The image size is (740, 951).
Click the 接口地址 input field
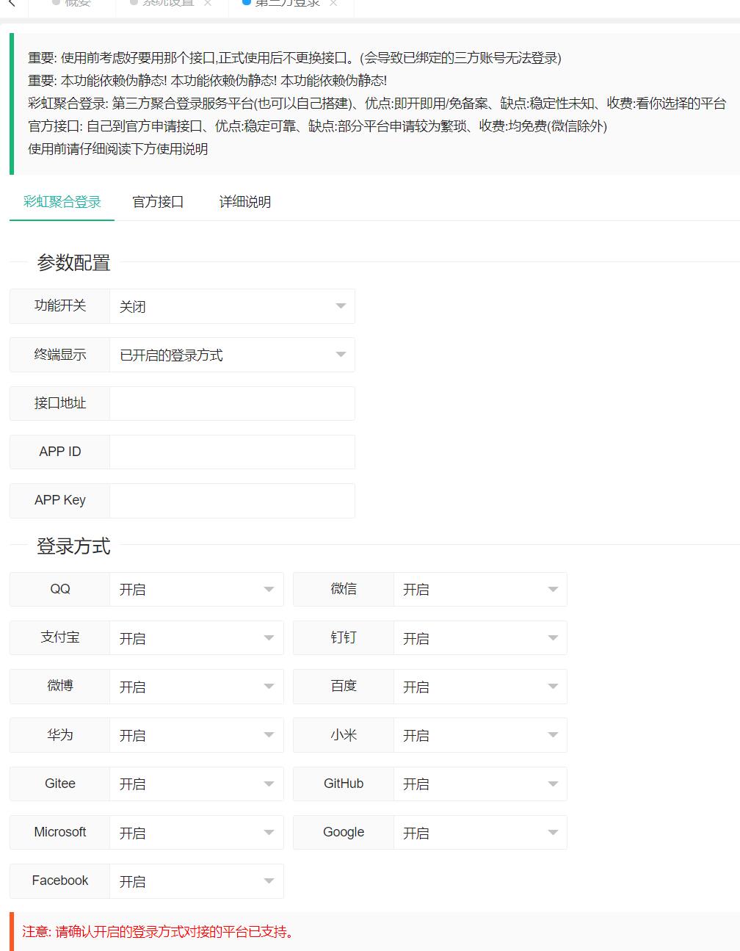point(231,403)
